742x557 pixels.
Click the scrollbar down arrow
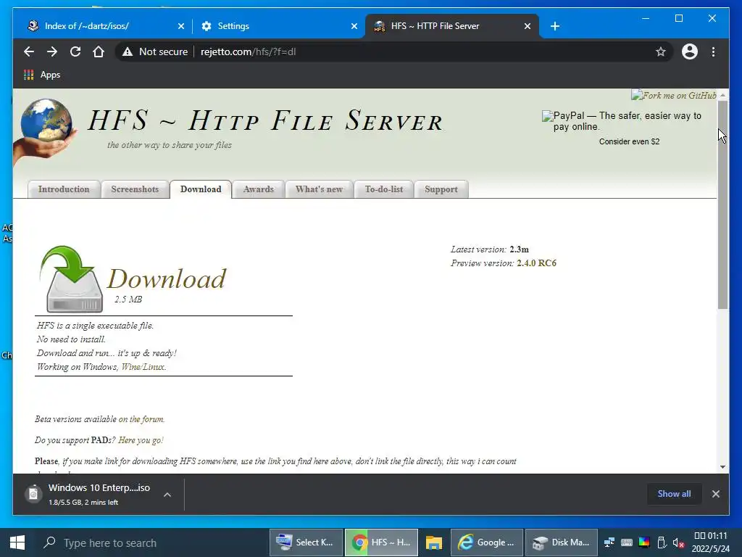[722, 467]
